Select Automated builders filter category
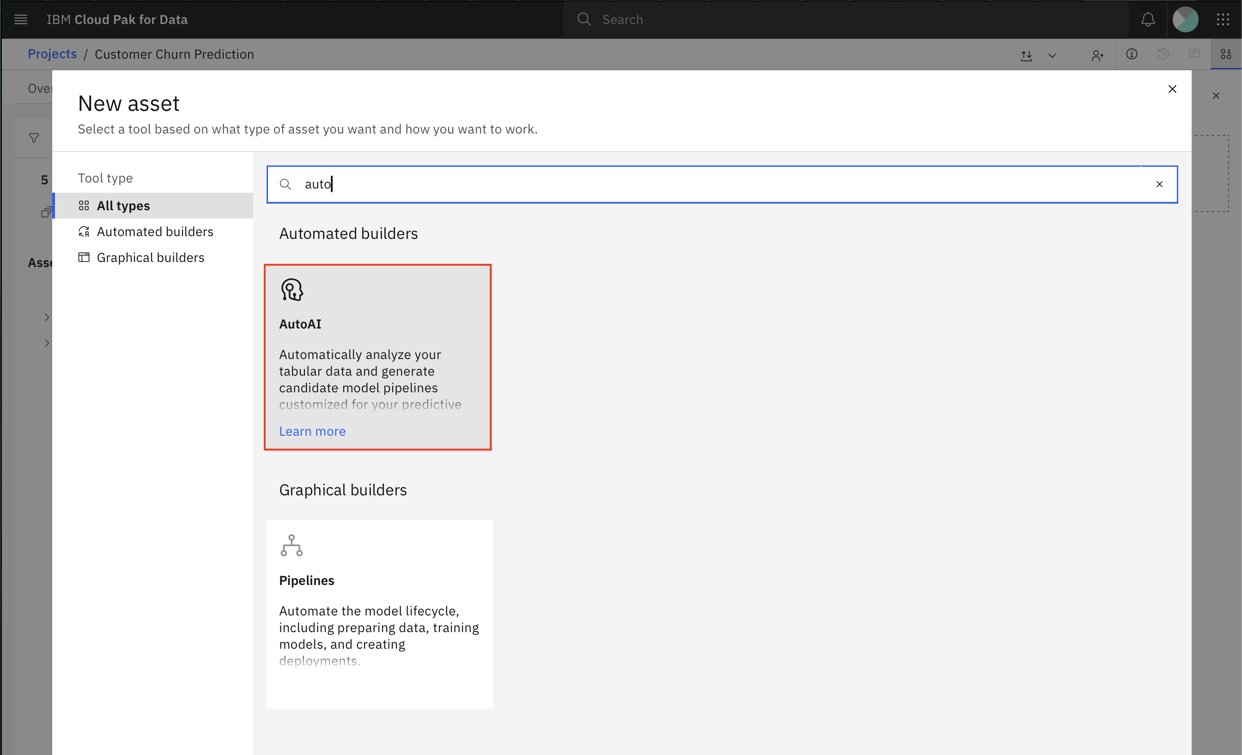1242x755 pixels. tap(155, 231)
